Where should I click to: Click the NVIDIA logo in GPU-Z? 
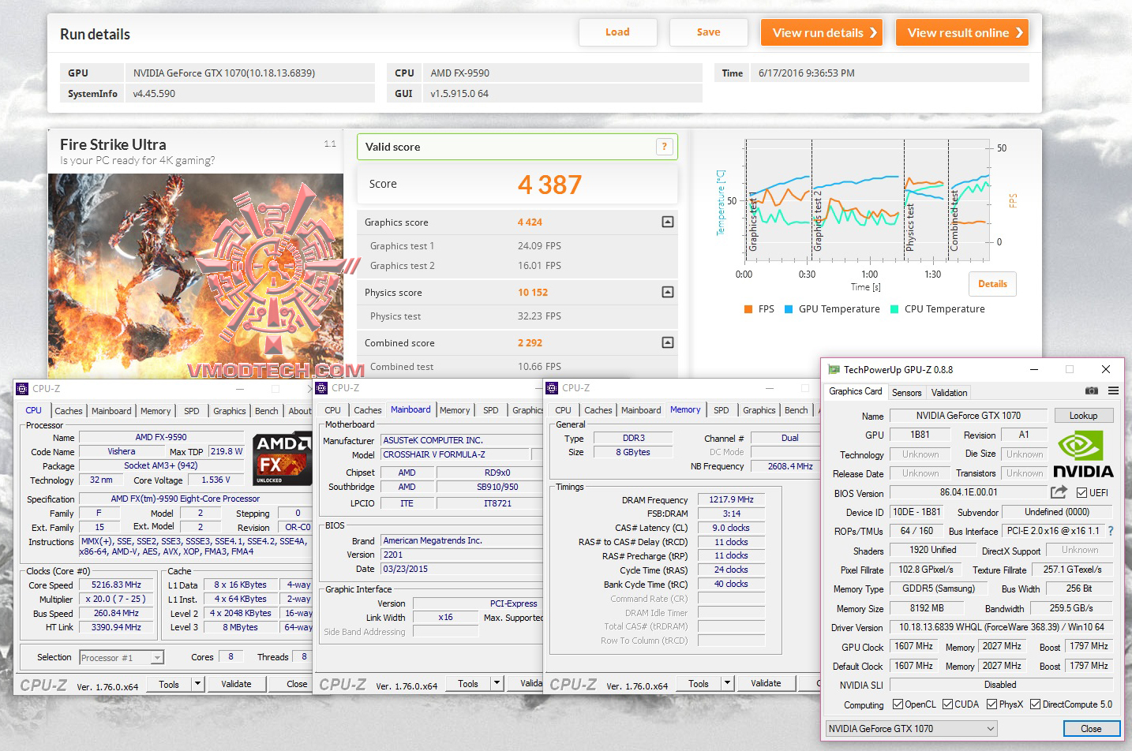point(1083,454)
